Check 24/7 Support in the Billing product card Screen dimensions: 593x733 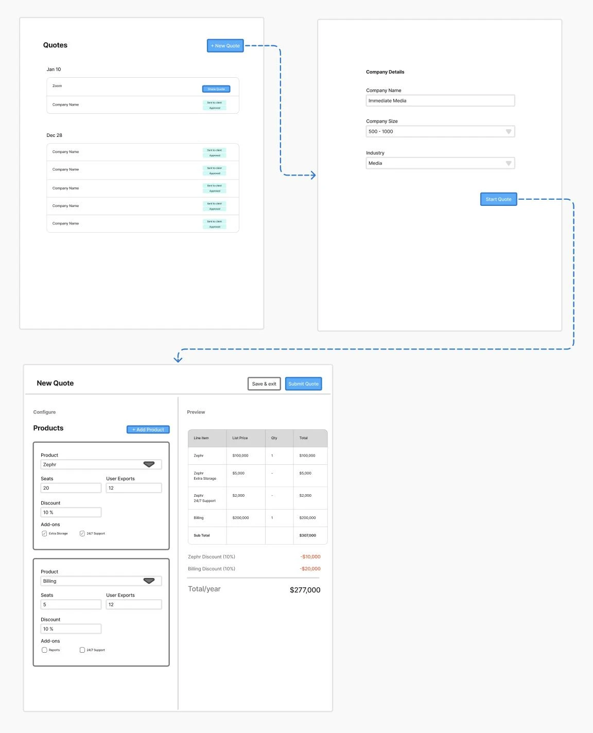pos(82,650)
